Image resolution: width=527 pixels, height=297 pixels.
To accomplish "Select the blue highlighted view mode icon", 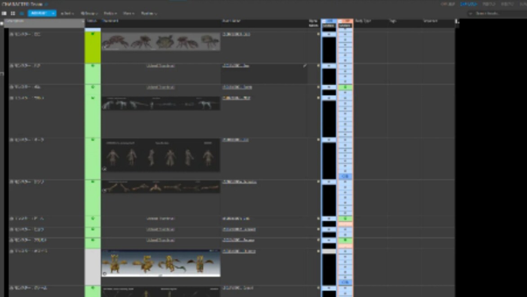I will click(21, 13).
